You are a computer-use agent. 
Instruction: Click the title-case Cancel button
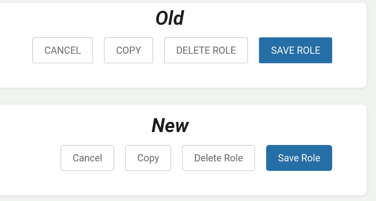tap(87, 158)
